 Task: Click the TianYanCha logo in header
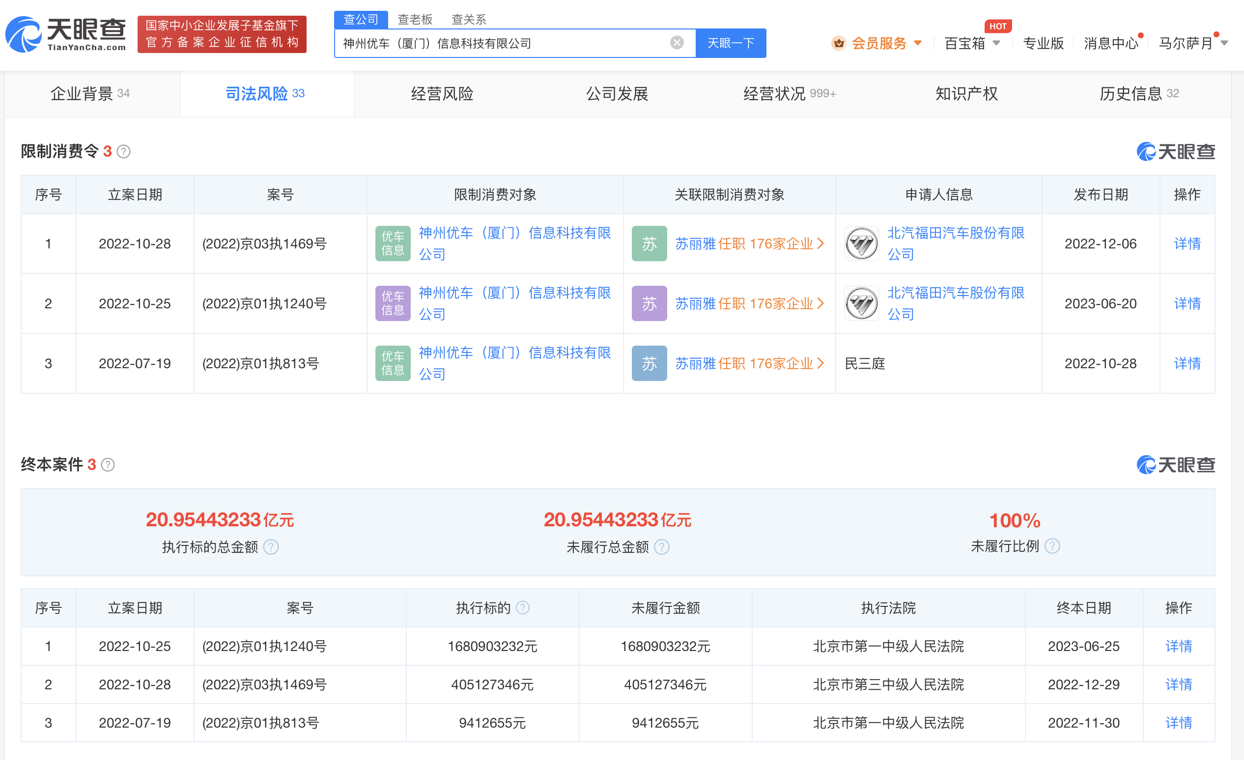click(66, 34)
